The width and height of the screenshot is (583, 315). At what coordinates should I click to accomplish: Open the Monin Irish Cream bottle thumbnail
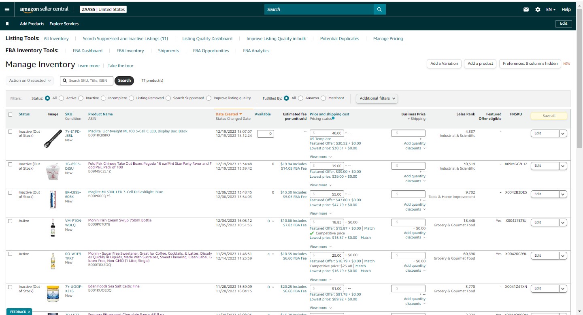53,228
